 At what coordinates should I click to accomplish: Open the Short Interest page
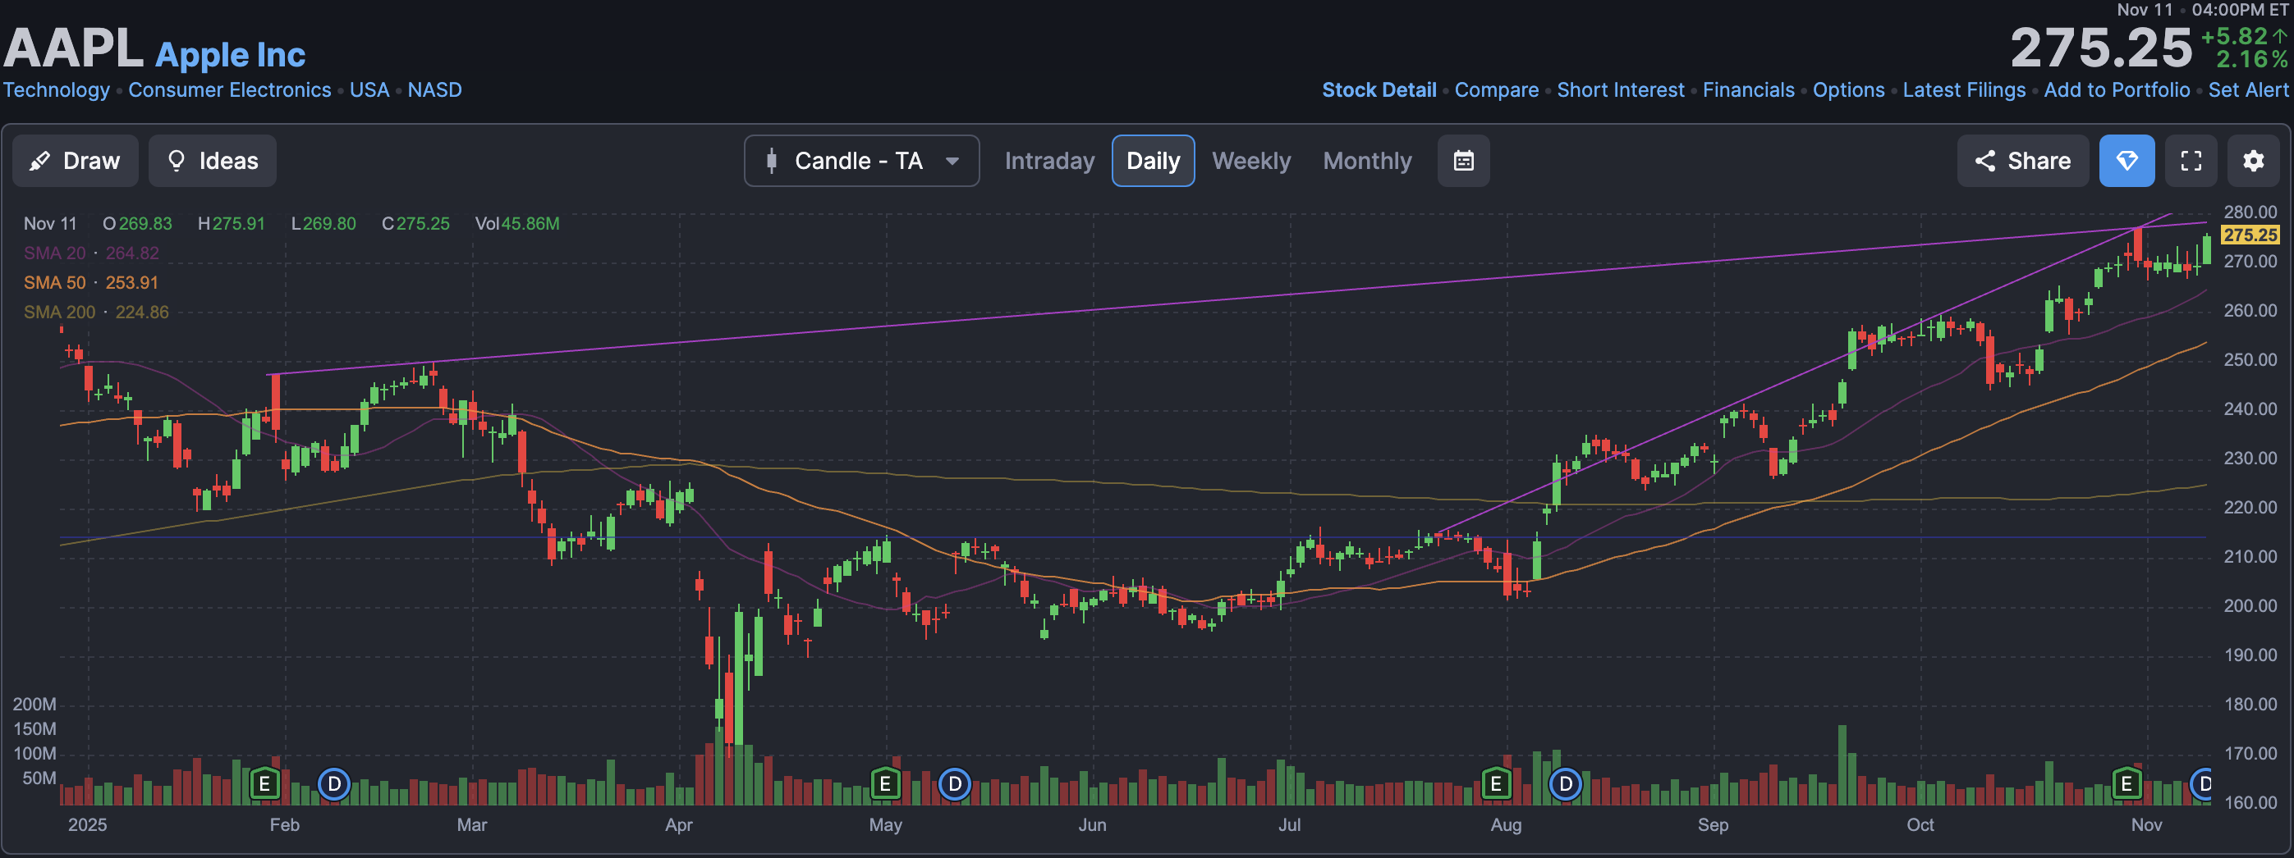pos(1620,90)
